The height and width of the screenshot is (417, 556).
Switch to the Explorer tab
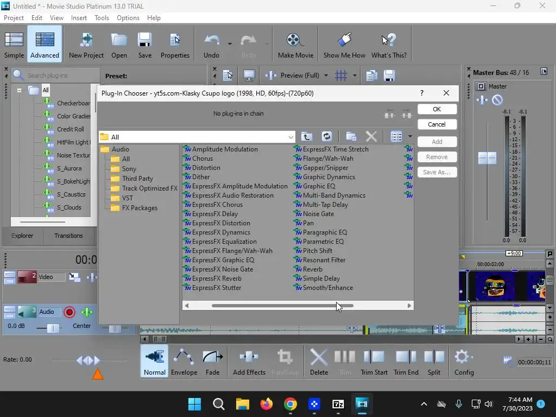[22, 236]
